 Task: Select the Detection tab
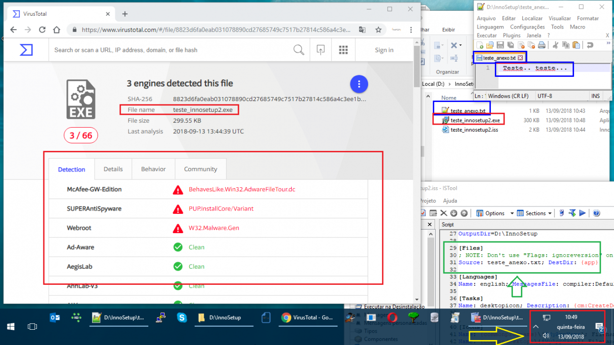click(71, 170)
